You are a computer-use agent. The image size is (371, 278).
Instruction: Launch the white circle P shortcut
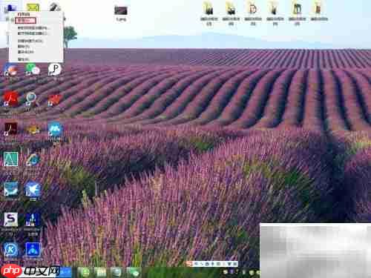pyautogui.click(x=55, y=70)
